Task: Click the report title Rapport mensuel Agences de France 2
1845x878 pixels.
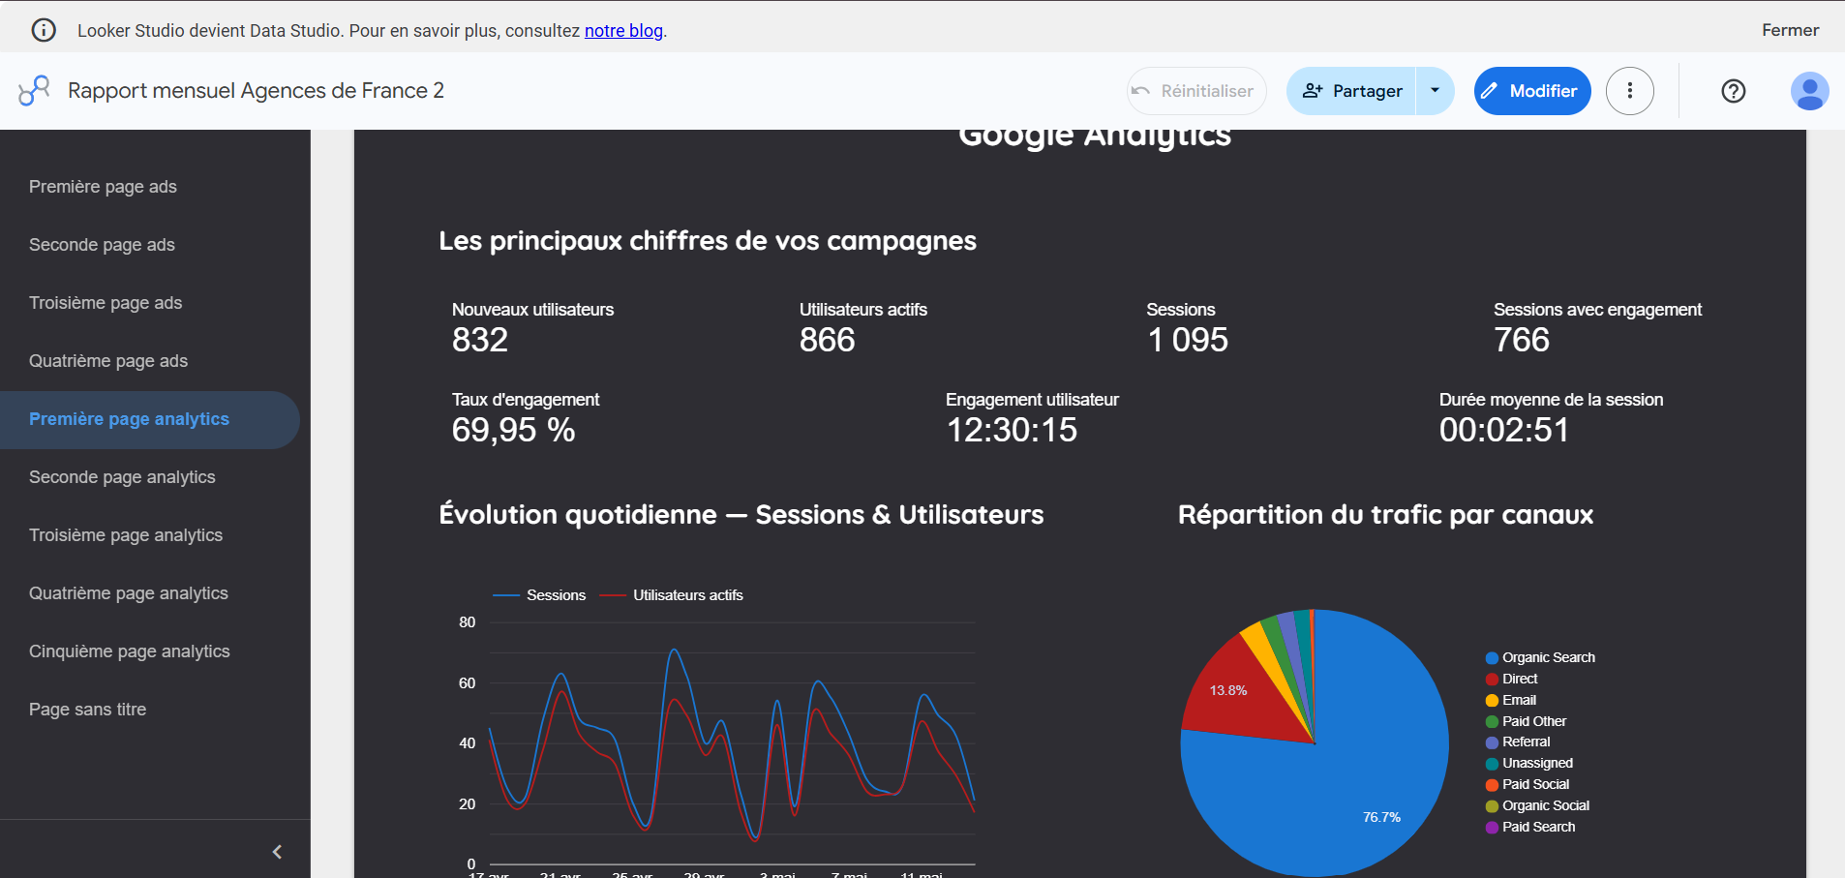Action: point(256,91)
